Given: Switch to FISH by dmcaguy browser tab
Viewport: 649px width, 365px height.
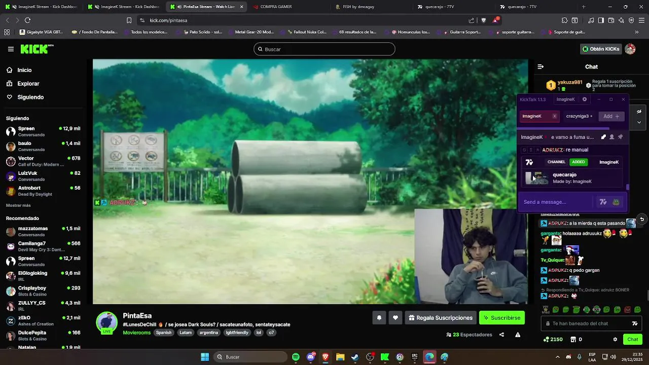Looking at the screenshot, I should coord(371,7).
